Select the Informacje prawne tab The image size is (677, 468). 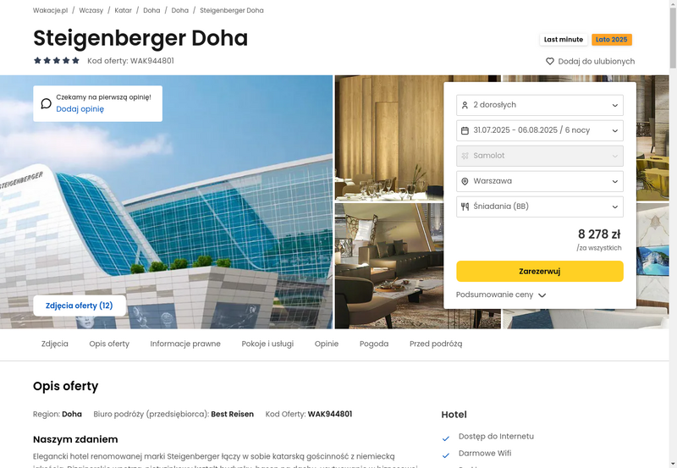(x=185, y=344)
